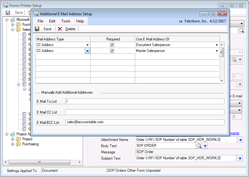
Task: Open the Tools menu
Action: pyautogui.click(x=66, y=21)
